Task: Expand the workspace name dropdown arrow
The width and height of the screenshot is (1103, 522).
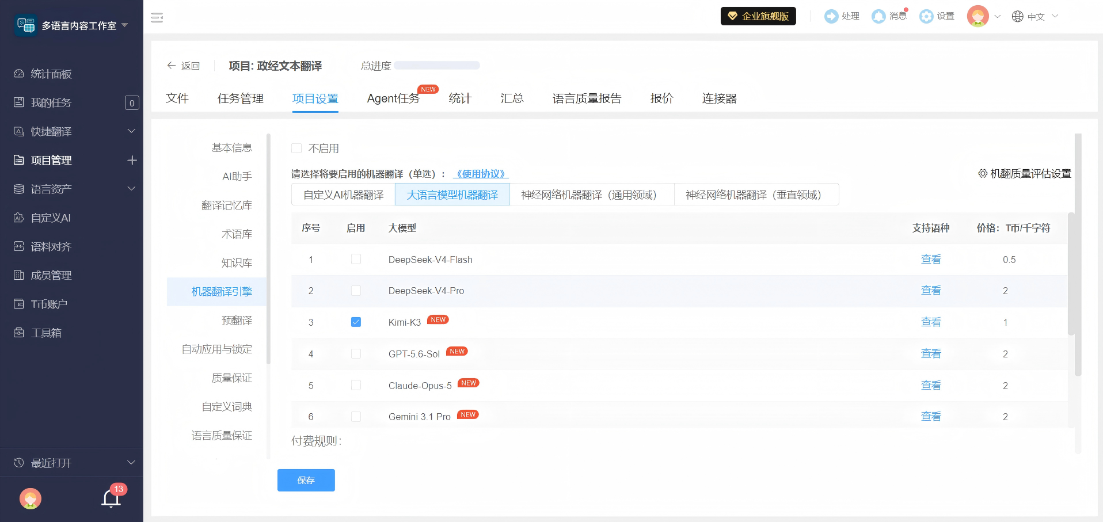Action: click(x=124, y=25)
